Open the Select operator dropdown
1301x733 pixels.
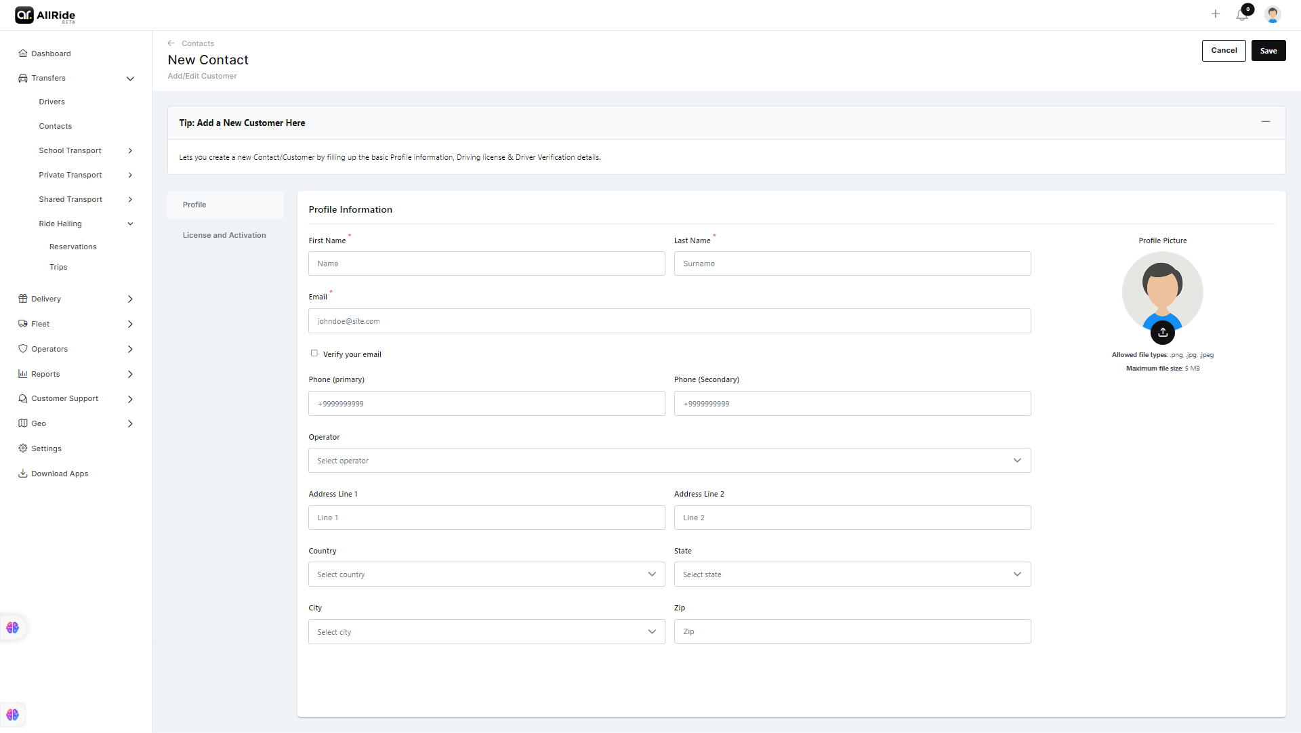(x=669, y=461)
